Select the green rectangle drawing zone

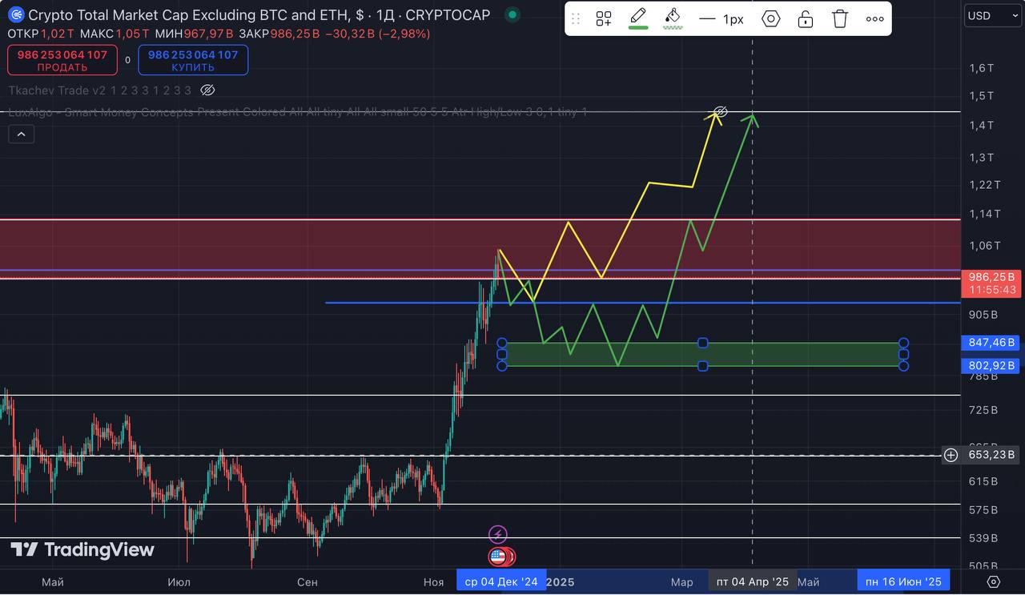703,355
